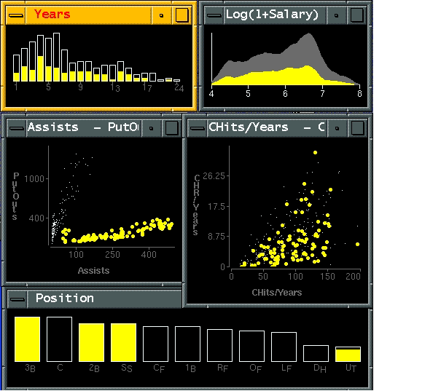The image size is (441, 391).
Task: Click the Assists – PutOuts title bar
Action: [82, 127]
